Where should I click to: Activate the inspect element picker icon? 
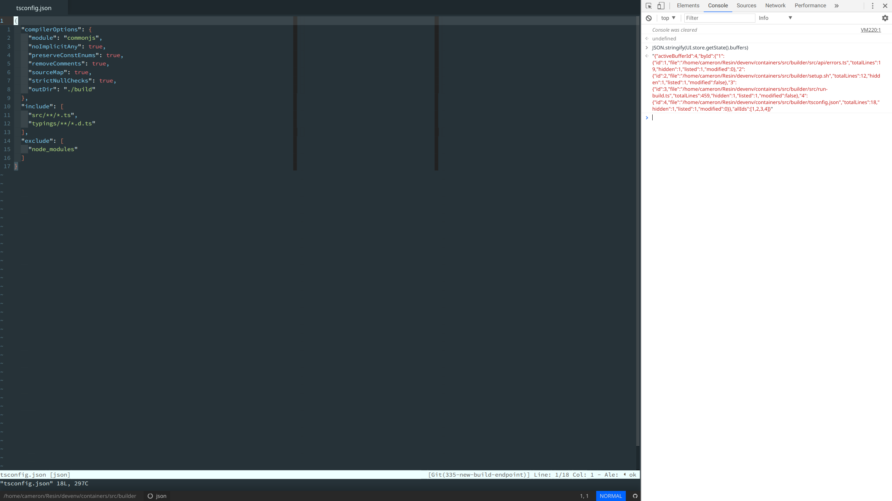click(648, 6)
